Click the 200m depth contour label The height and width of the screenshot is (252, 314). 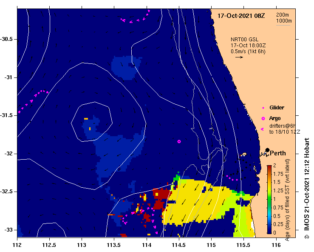pyautogui.click(x=283, y=14)
